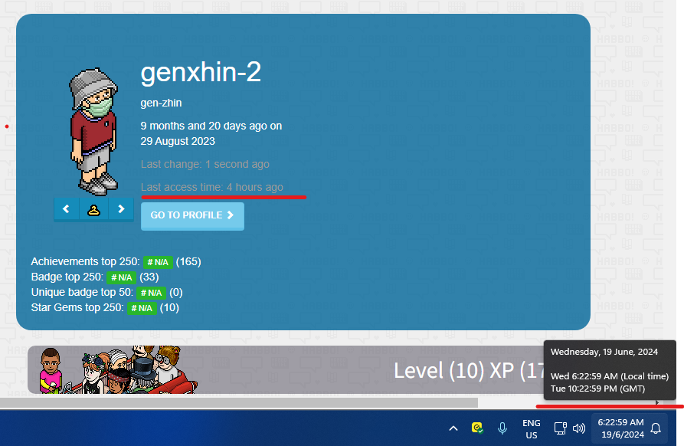Click the Achievements top 250 # N/A badge
Screen dimensions: 684x446
coord(158,262)
